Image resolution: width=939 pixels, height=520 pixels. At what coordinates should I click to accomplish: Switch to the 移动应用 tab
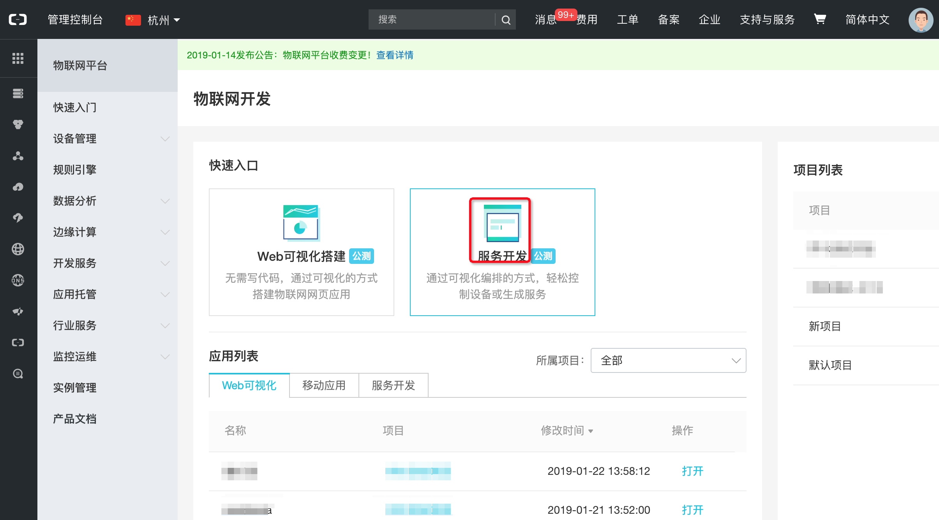click(324, 385)
